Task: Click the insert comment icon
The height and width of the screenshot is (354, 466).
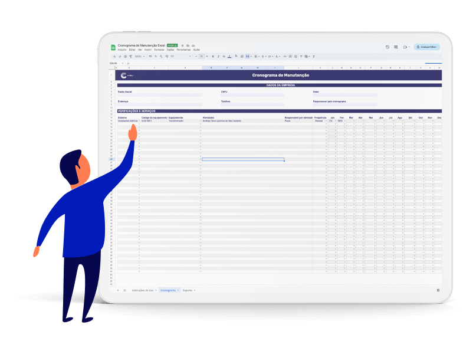Action: pos(290,56)
